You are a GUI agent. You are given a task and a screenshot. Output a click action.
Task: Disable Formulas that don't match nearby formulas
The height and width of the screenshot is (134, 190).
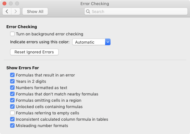(x=12, y=94)
